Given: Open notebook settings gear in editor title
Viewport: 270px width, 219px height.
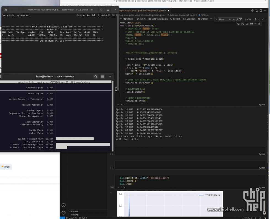Looking at the screenshot, I should [252, 10].
